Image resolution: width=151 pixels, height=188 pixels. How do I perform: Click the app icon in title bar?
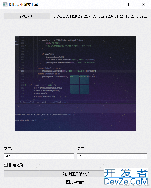pos(5,5)
